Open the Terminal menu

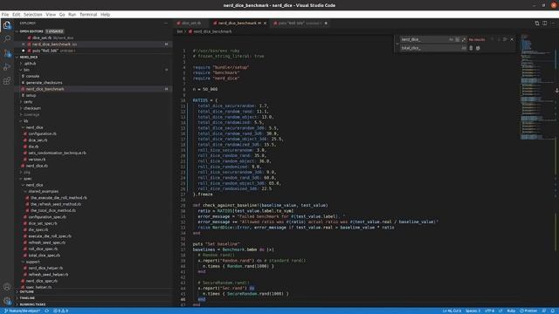coord(88,15)
